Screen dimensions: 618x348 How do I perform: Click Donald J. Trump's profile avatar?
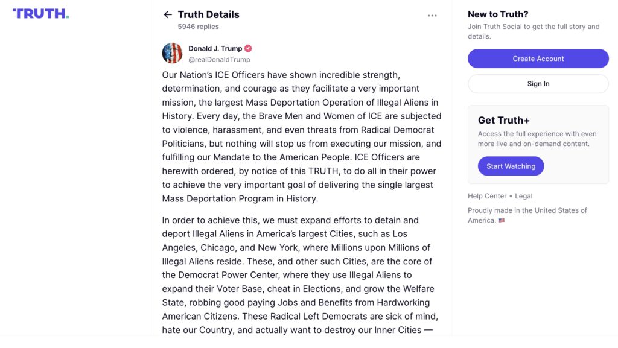coord(172,54)
